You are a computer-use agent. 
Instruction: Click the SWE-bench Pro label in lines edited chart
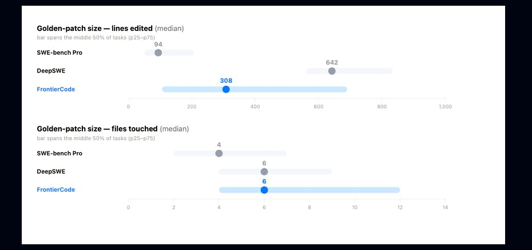pos(59,53)
